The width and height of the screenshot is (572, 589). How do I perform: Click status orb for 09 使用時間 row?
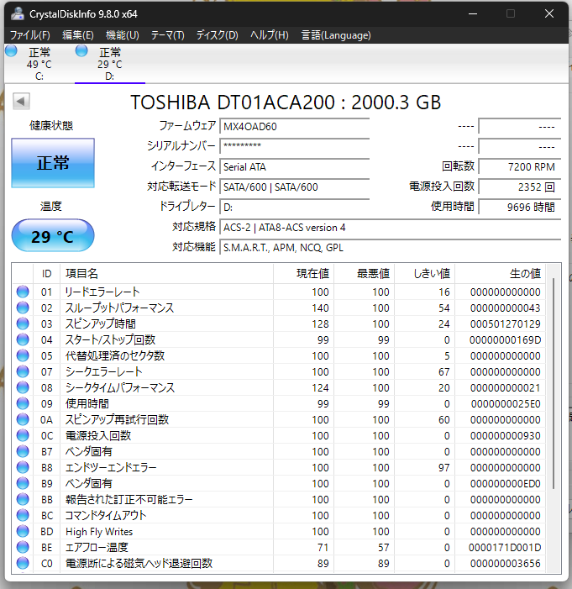[x=23, y=403]
